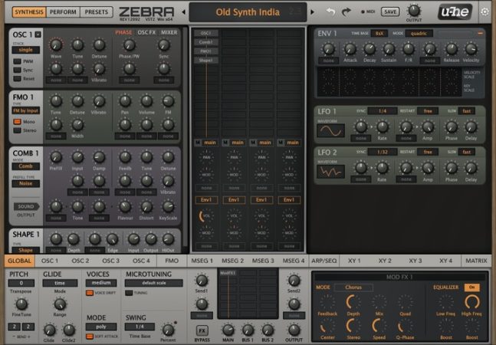Toggle Soft Attack switch
Image resolution: width=496 pixels, height=345 pixels.
(x=90, y=337)
